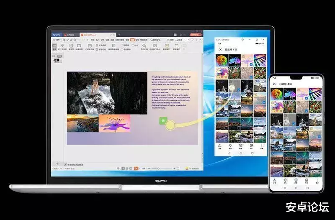Open the Slide Show ribbon tab
The image size is (335, 220).
tap(120, 40)
